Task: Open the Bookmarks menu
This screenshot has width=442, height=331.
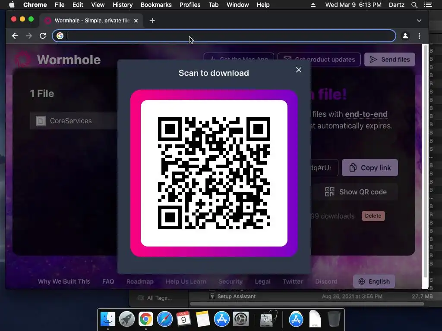Action: tap(156, 5)
